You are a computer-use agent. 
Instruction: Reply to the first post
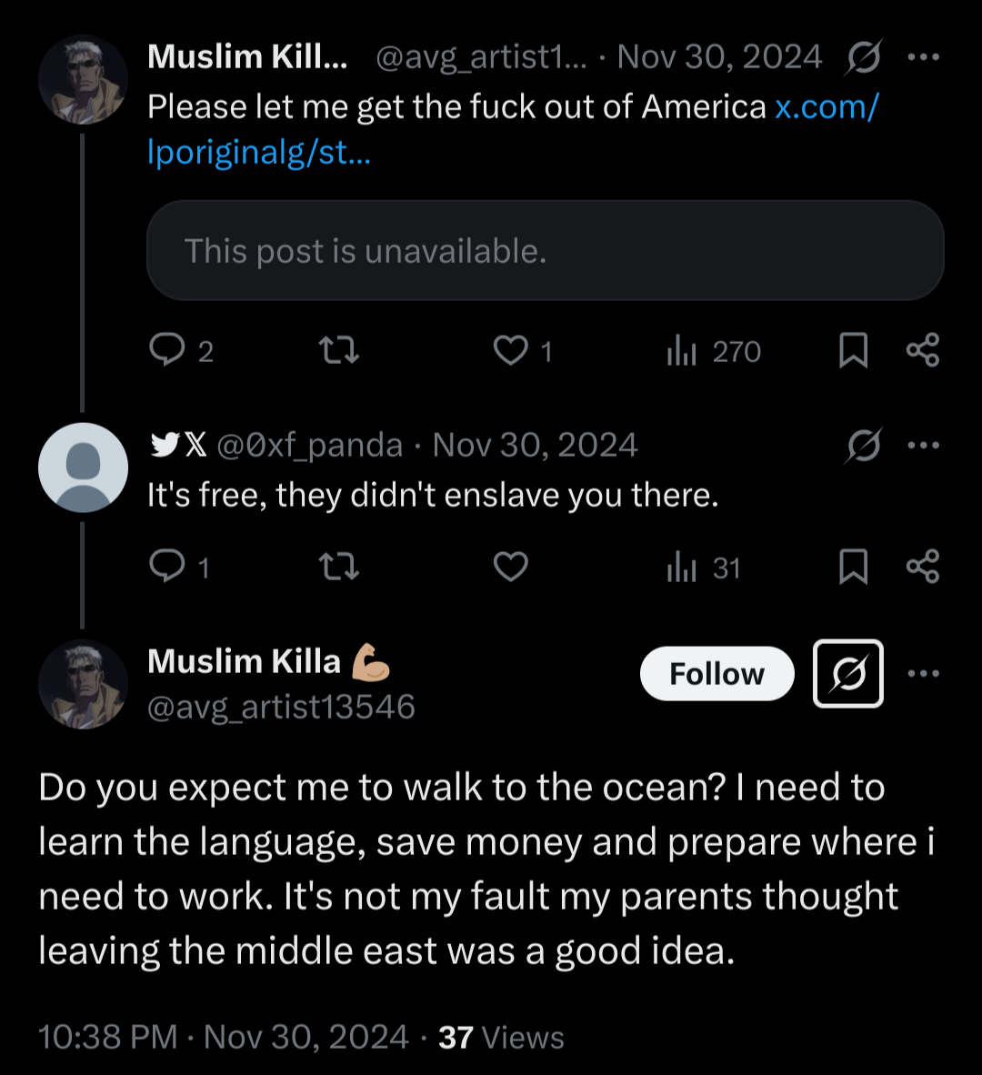pyautogui.click(x=167, y=350)
